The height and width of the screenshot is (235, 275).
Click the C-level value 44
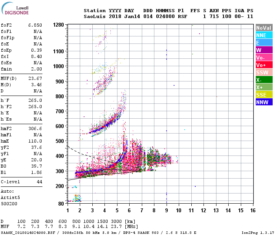(x=39, y=182)
